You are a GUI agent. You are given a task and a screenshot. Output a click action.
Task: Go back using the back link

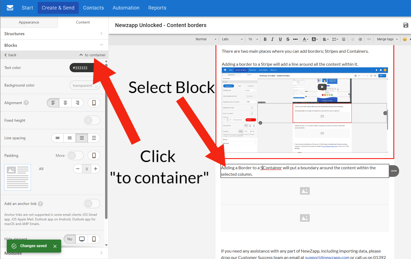(x=11, y=55)
